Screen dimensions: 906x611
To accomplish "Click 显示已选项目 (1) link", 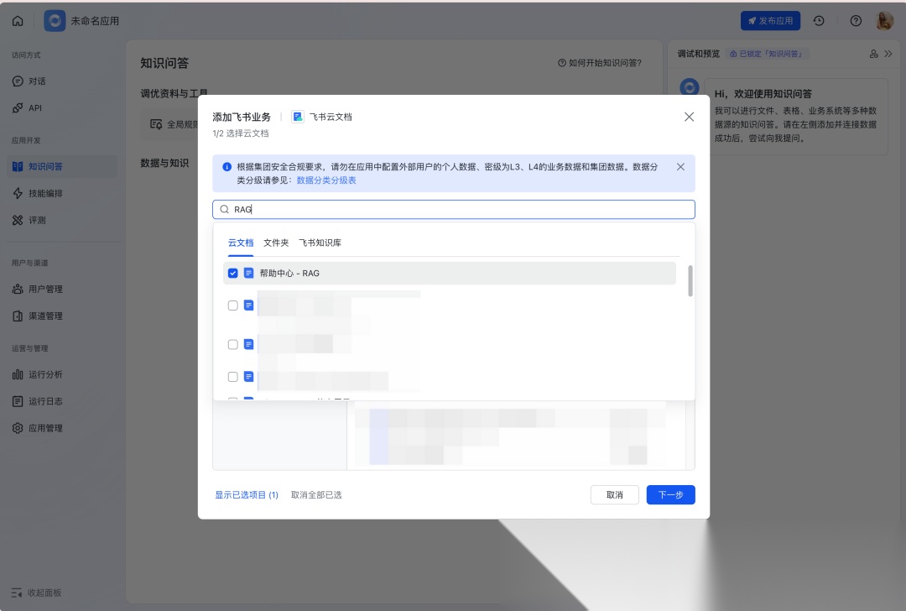I will [x=247, y=495].
